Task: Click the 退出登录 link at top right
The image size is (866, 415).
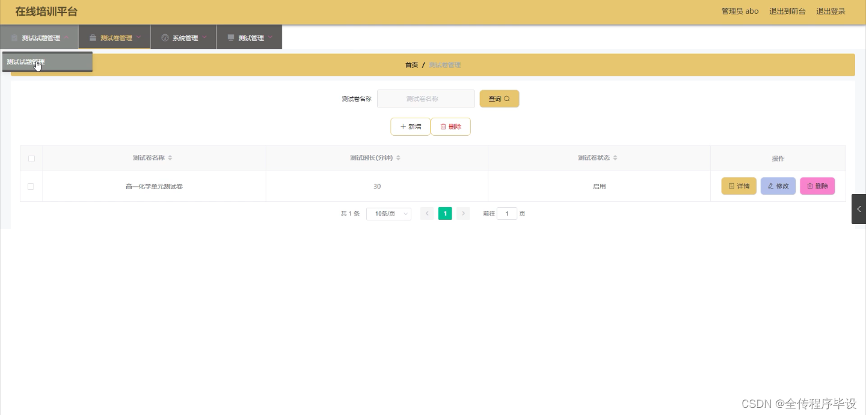Action: coord(831,11)
